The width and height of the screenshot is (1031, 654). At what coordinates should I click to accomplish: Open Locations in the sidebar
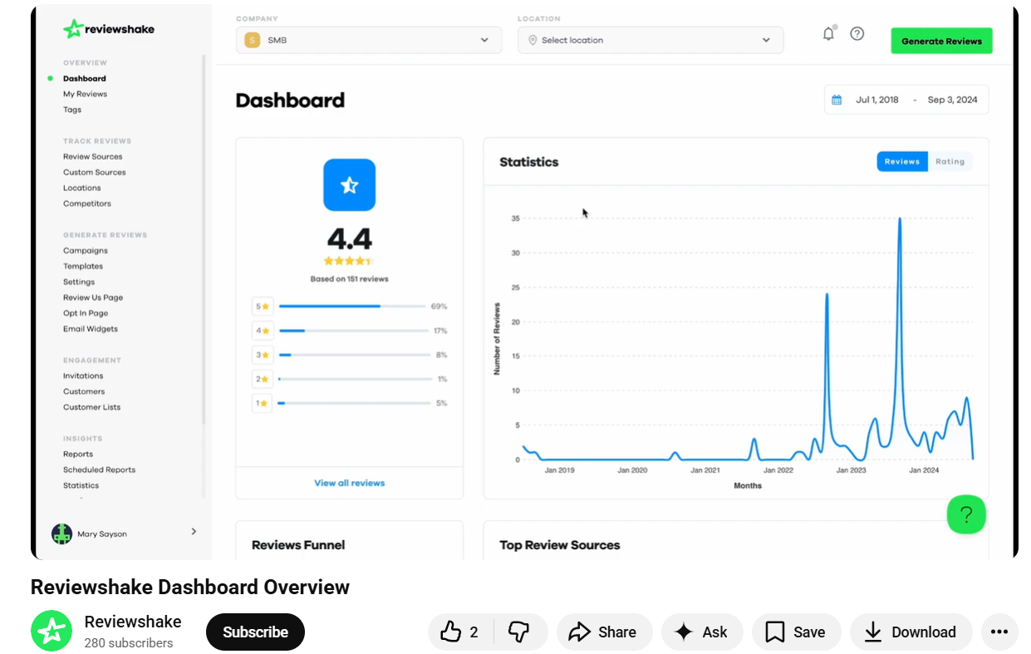(x=81, y=188)
